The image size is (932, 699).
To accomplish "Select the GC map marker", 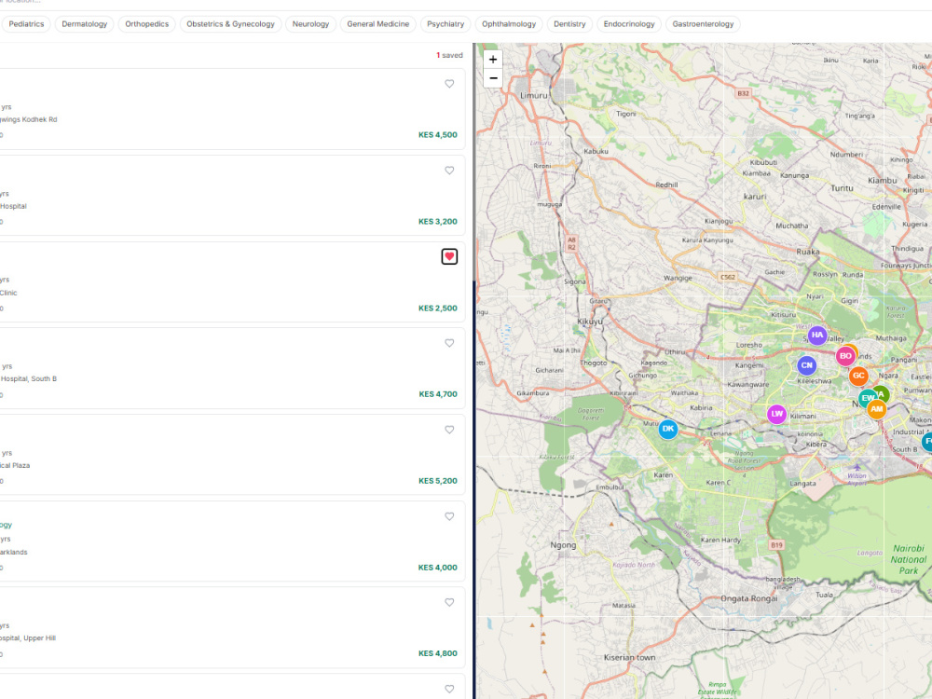I will [858, 376].
